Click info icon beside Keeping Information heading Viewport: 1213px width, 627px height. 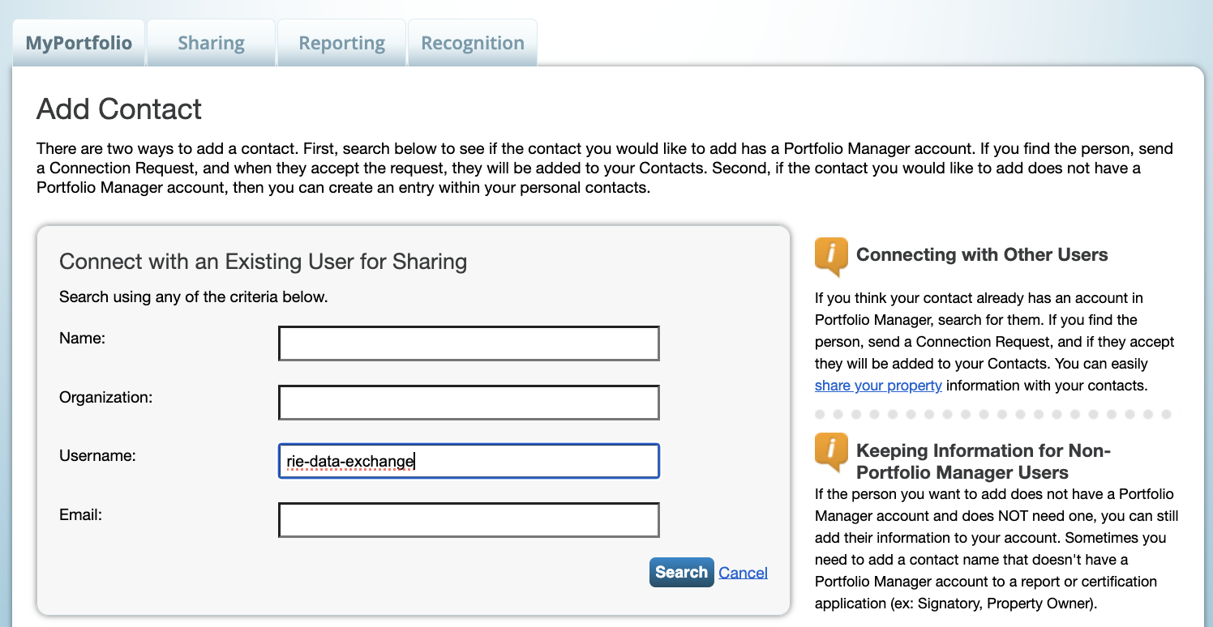[x=831, y=453]
